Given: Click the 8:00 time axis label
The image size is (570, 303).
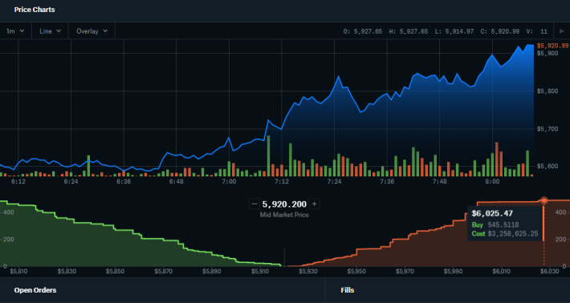Looking at the screenshot, I should (x=492, y=181).
